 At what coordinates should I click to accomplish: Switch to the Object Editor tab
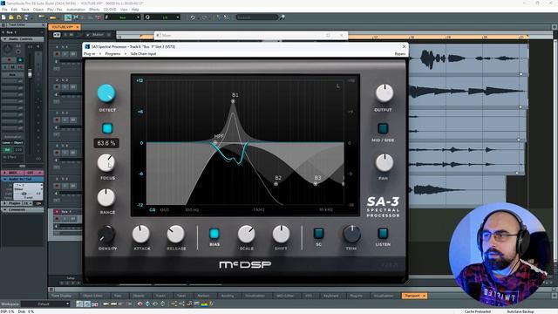92,296
